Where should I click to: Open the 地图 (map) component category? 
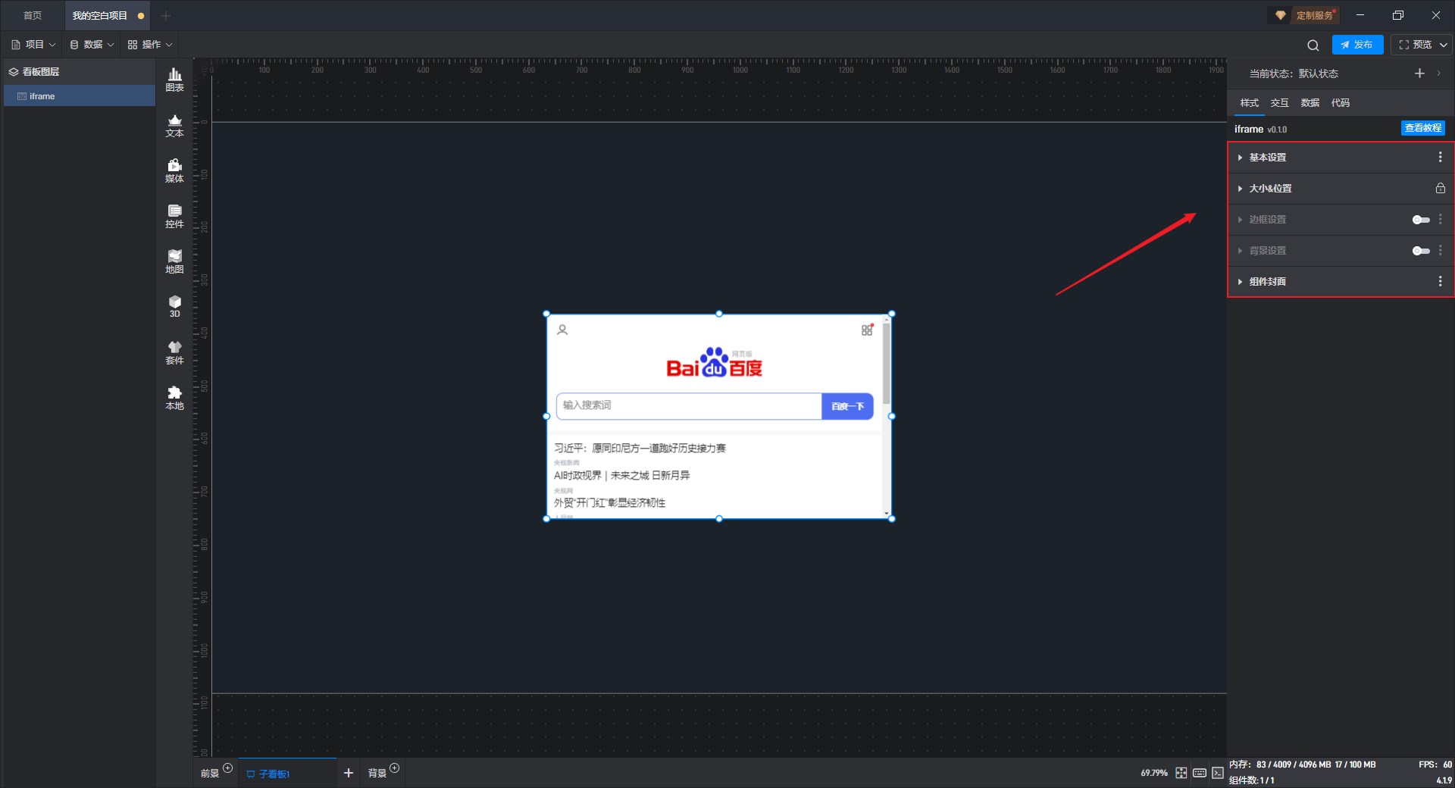pos(174,261)
